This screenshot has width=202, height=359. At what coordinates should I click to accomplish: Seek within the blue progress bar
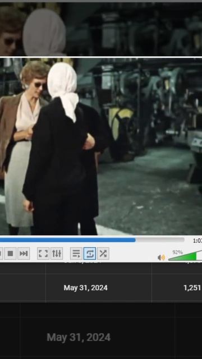click(x=92, y=240)
